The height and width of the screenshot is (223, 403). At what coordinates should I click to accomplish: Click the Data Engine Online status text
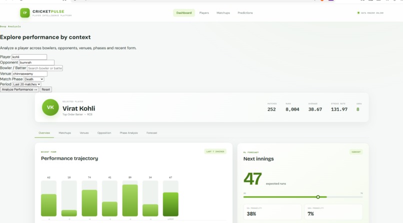tap(372, 13)
